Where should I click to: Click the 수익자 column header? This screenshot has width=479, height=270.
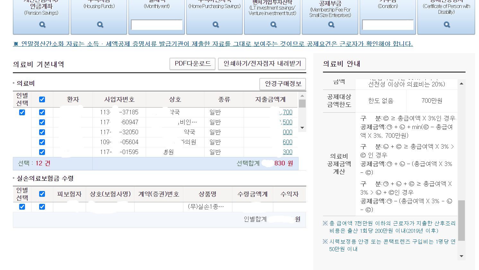[x=290, y=194]
